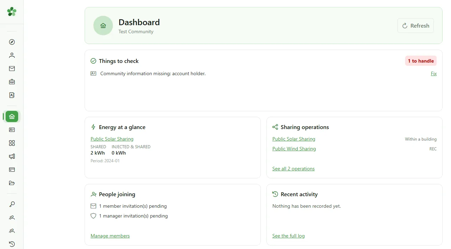Open the credit card billing sidebar icon

[x=12, y=170]
